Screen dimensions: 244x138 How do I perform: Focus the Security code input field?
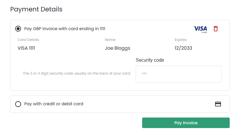click(x=178, y=74)
